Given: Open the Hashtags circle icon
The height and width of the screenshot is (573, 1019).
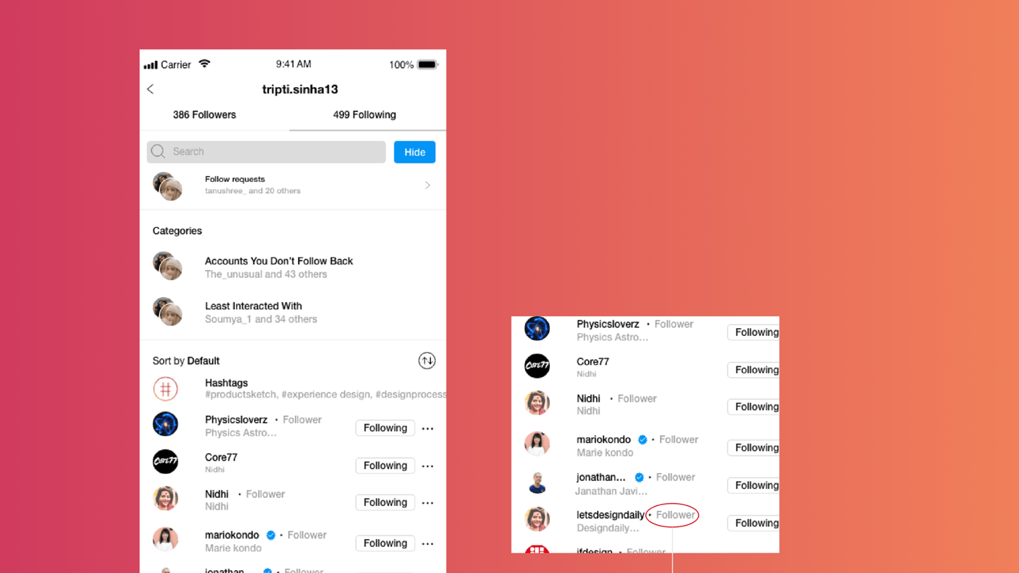Looking at the screenshot, I should coord(166,389).
